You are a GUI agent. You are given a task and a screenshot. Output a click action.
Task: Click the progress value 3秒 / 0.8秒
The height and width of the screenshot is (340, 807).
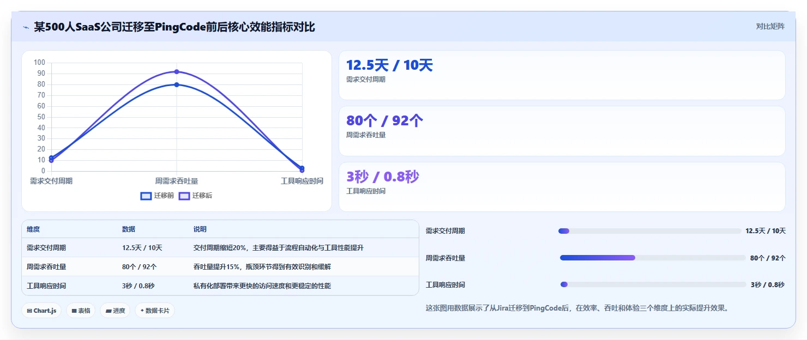click(x=768, y=285)
